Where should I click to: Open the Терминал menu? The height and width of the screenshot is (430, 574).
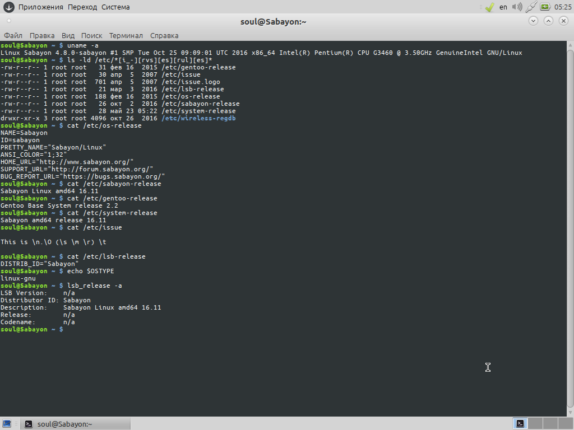(126, 35)
